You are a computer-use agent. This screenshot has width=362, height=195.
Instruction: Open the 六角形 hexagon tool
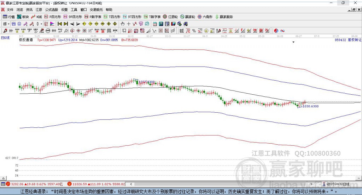click(x=205, y=17)
